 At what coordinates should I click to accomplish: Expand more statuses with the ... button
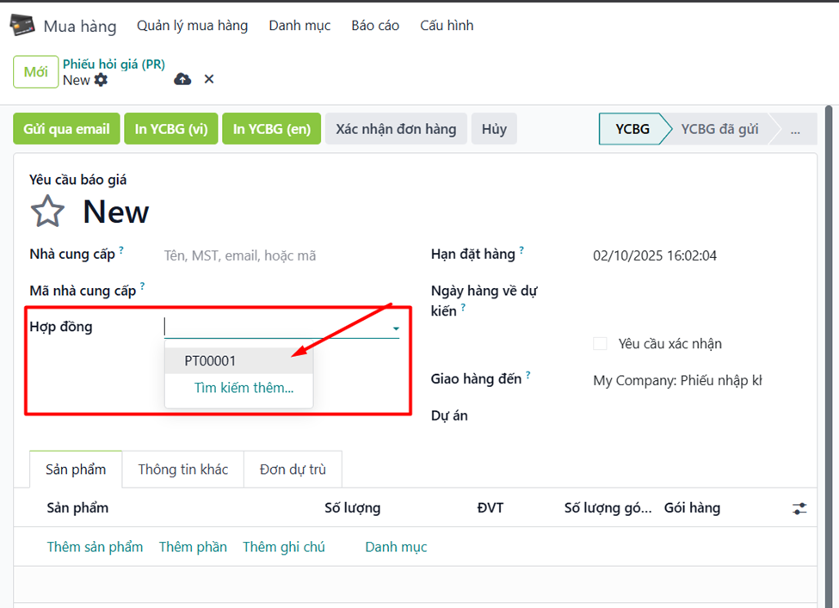(x=795, y=130)
